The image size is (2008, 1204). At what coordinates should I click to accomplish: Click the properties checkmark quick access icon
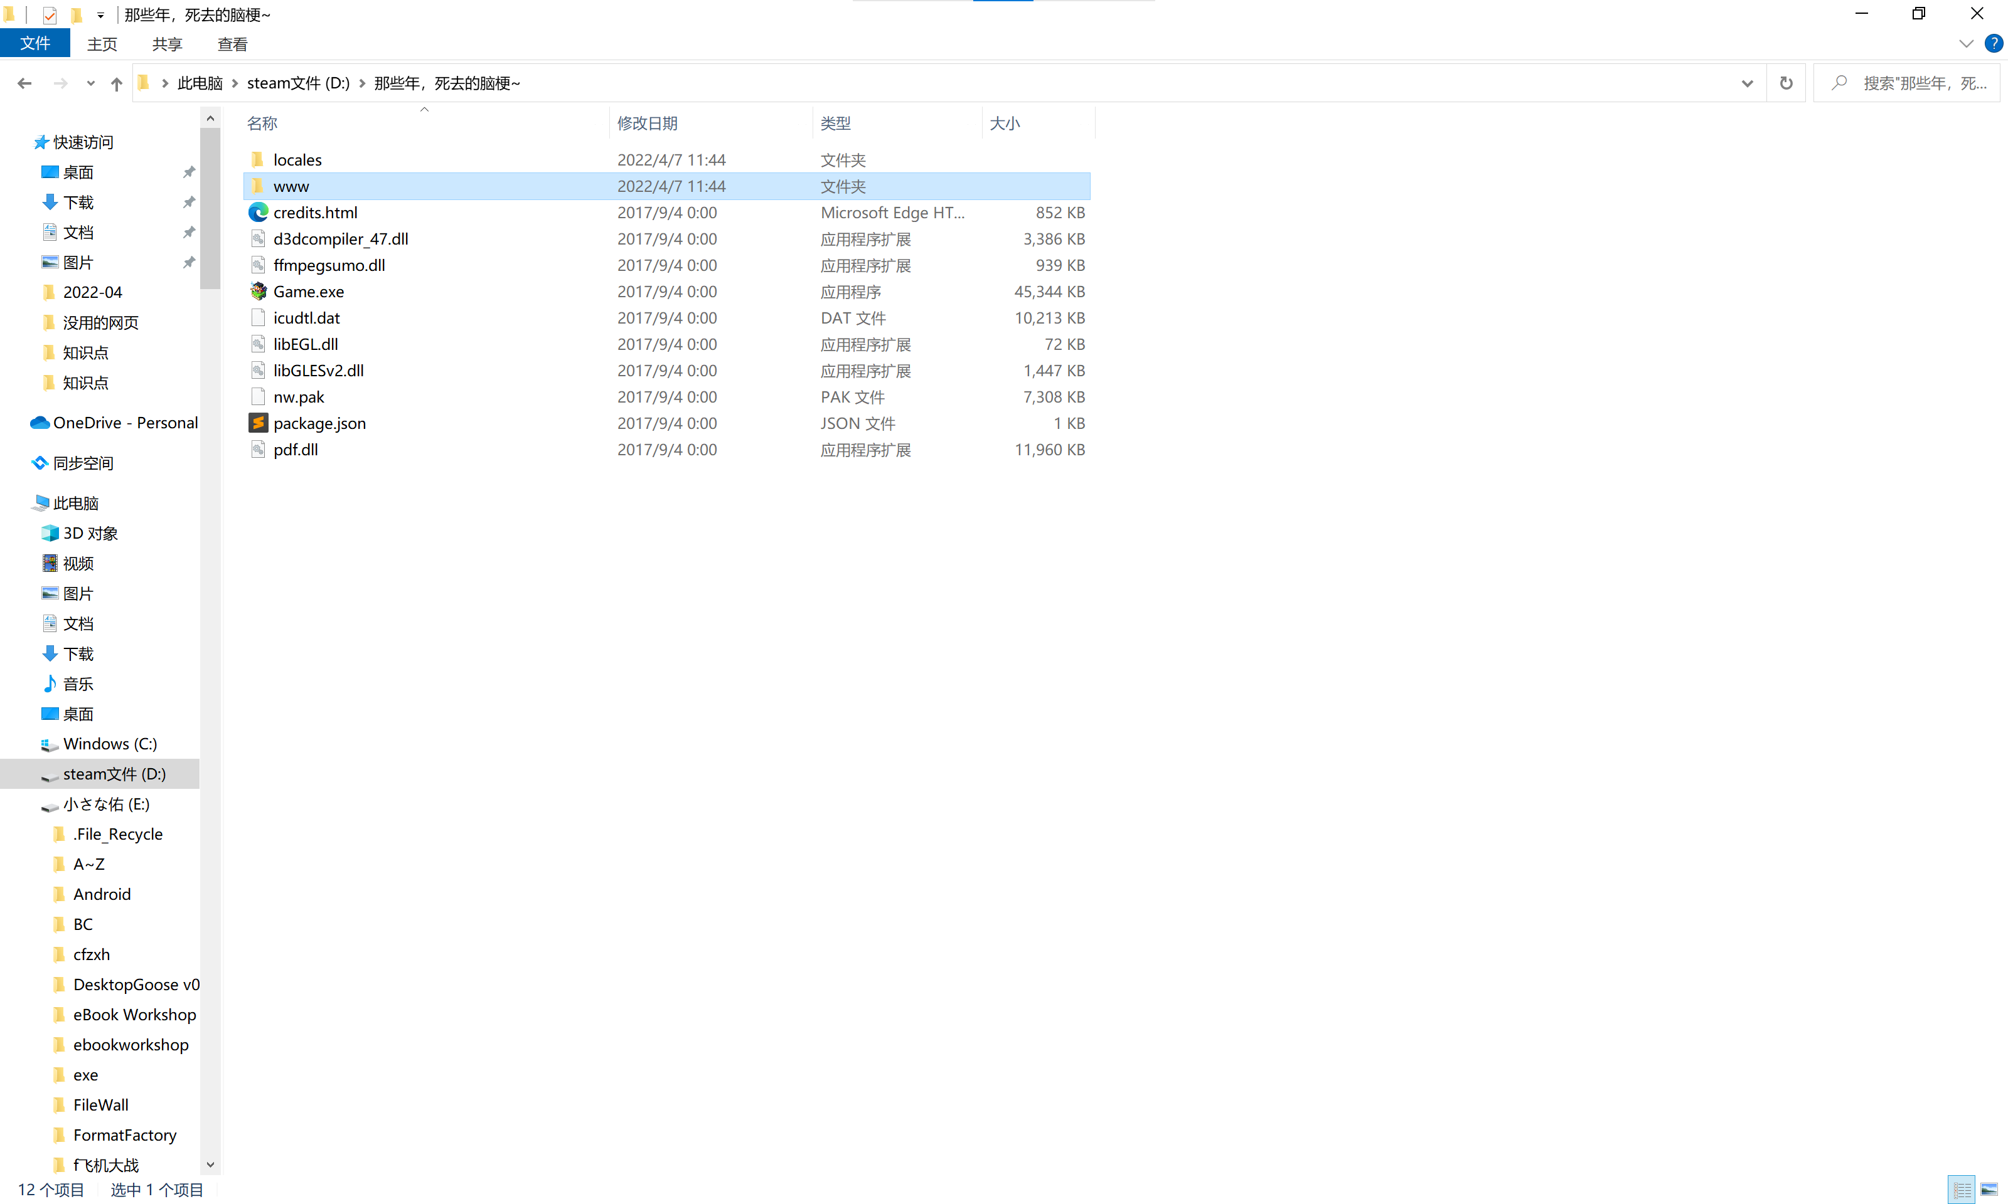point(50,14)
